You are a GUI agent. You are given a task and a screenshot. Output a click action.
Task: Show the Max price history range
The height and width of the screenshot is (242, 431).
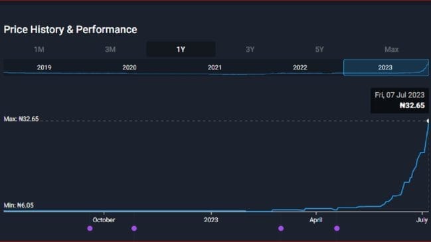391,49
